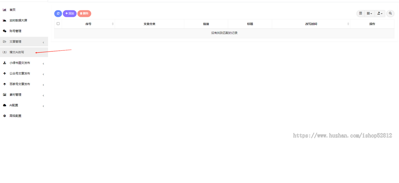The image size is (399, 183).
Task: Click the sort arrows on 改写时间 column
Action: [348, 24]
